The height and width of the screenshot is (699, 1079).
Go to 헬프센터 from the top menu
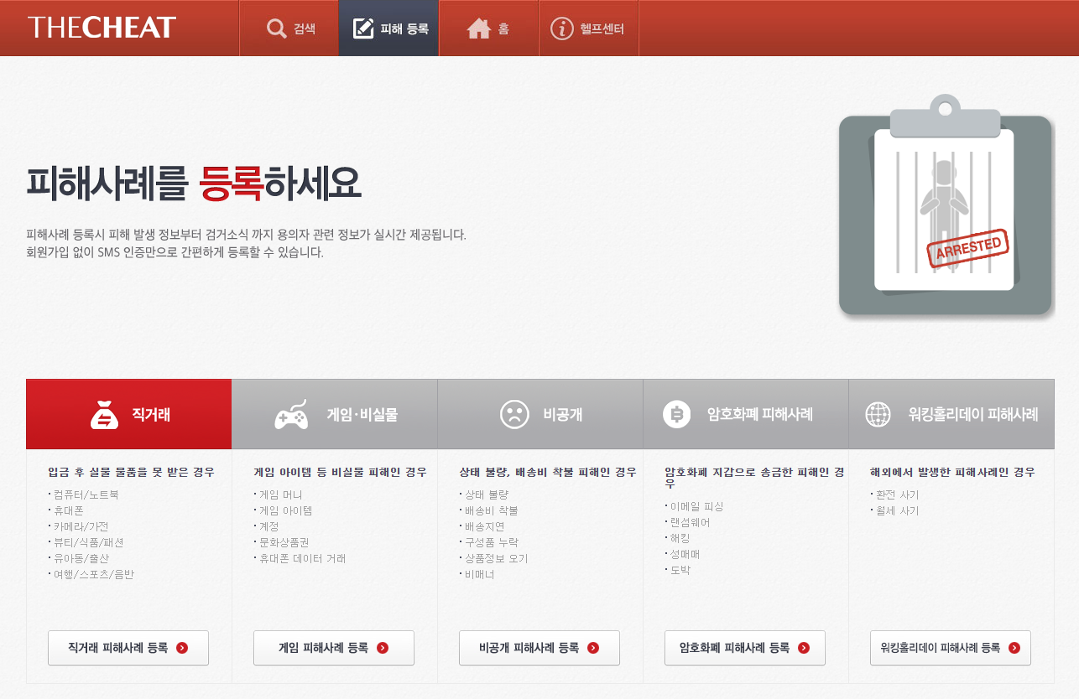(x=589, y=28)
